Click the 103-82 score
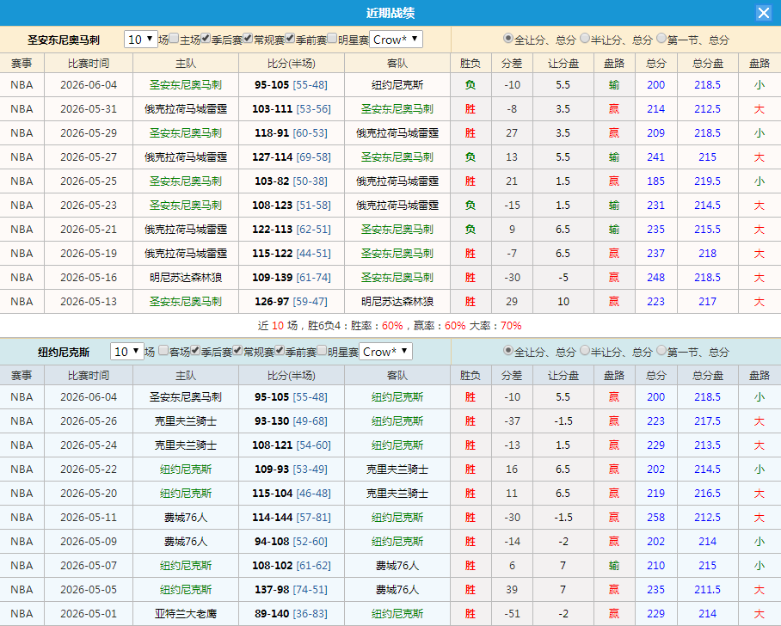The width and height of the screenshot is (781, 626). coord(272,181)
